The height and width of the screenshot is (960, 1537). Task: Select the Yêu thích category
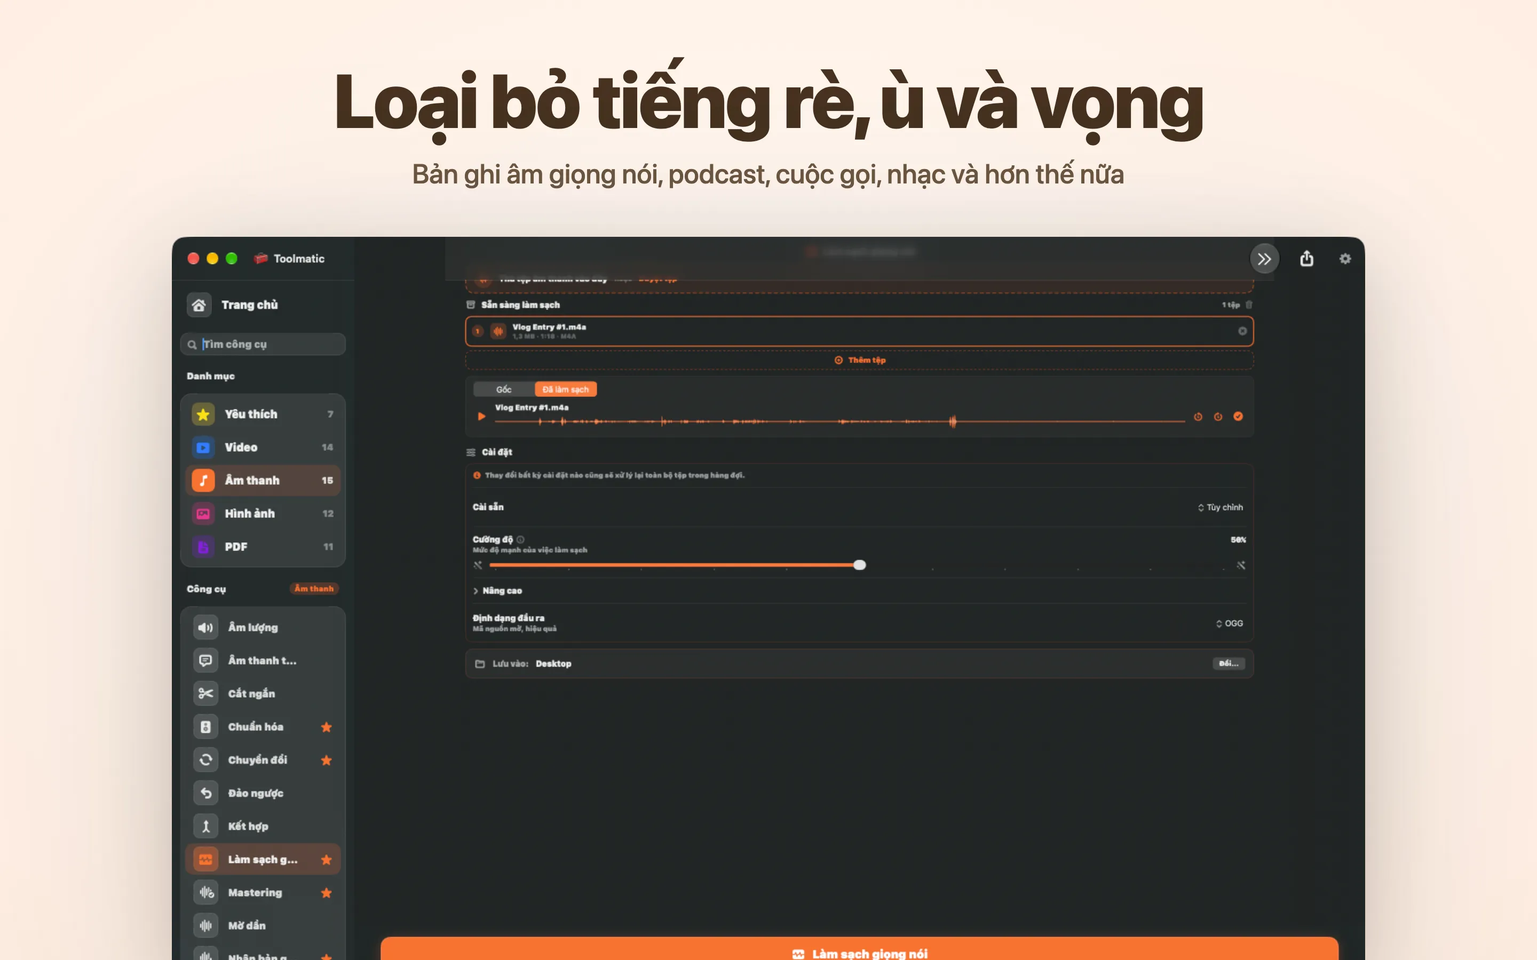coord(263,414)
